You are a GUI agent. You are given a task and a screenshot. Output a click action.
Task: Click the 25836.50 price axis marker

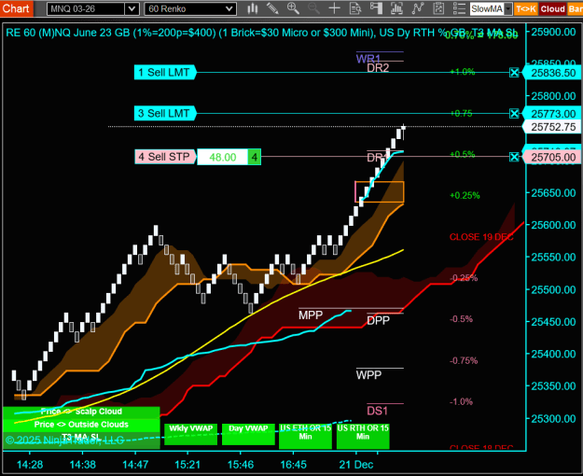(x=553, y=73)
